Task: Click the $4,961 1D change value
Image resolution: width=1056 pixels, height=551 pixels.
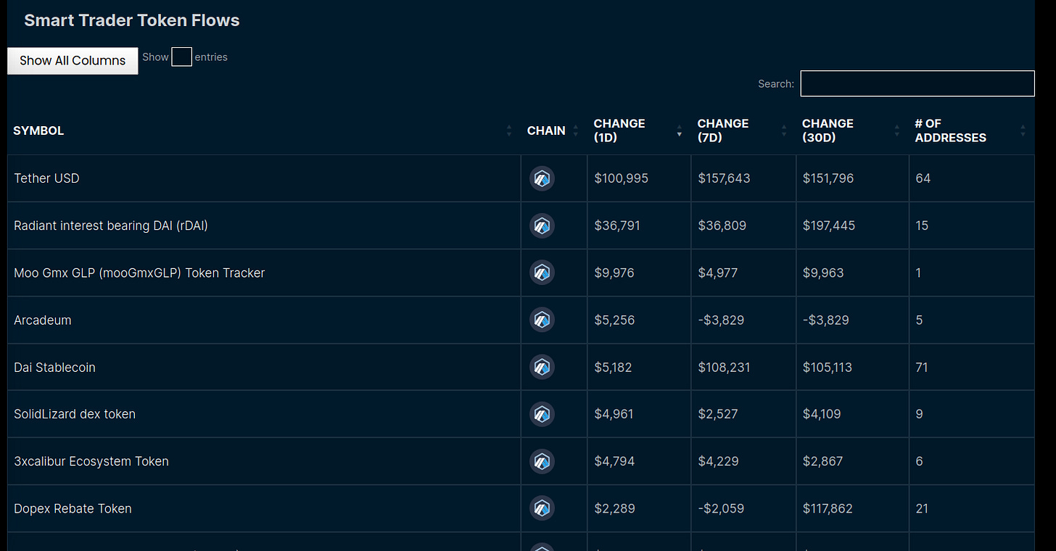Action: [614, 414]
